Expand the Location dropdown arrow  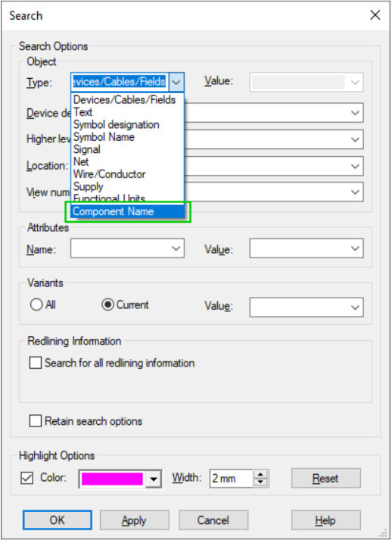point(355,167)
